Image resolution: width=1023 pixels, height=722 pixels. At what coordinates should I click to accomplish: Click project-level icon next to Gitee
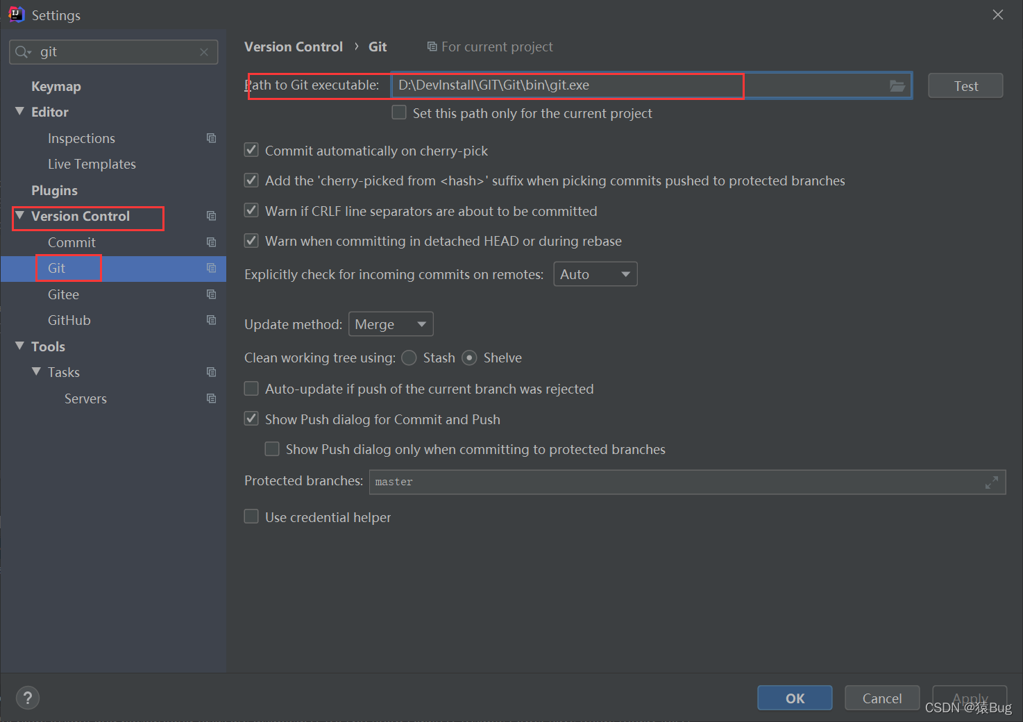point(212,294)
